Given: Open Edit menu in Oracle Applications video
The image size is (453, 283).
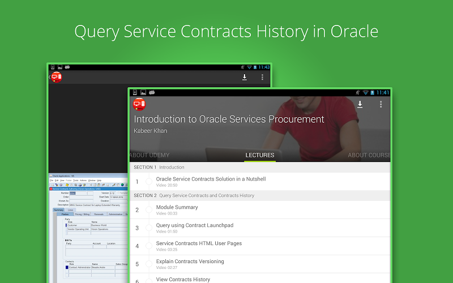Looking at the screenshot, I should click(56, 181).
